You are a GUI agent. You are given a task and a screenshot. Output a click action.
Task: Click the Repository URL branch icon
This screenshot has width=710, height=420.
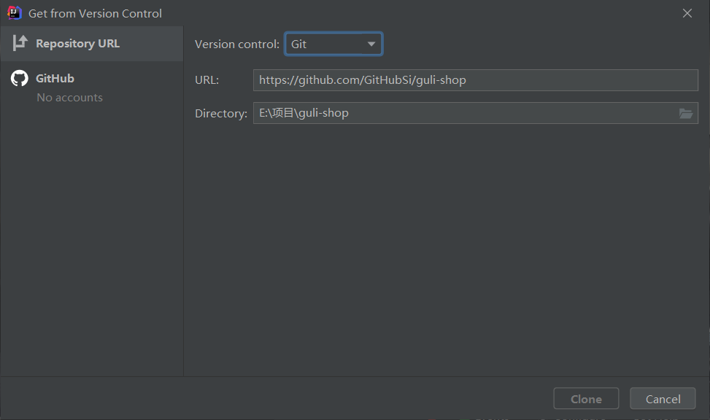point(20,43)
